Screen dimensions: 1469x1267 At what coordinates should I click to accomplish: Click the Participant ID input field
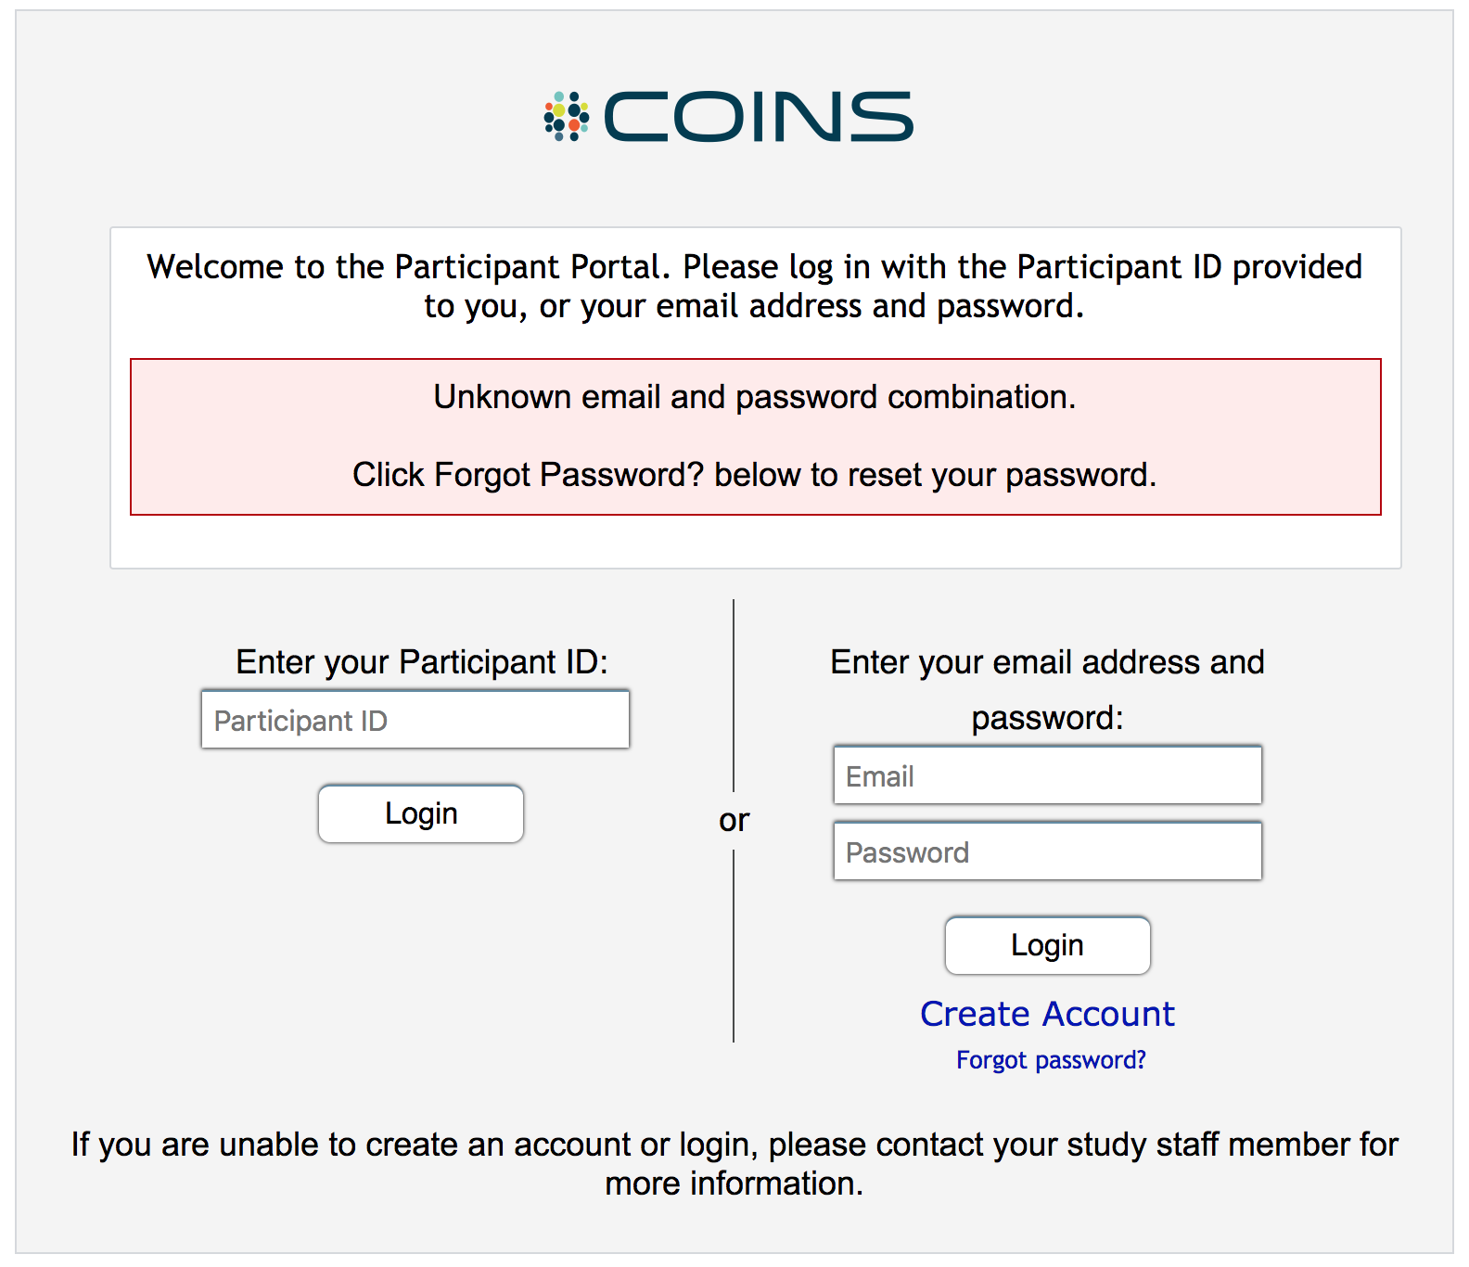pyautogui.click(x=415, y=719)
